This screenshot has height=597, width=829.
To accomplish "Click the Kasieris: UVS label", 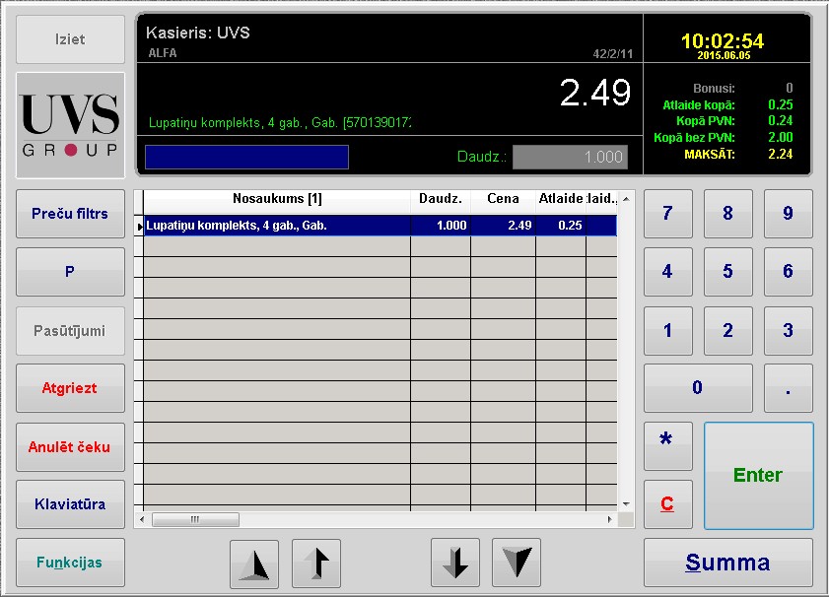I will [198, 33].
